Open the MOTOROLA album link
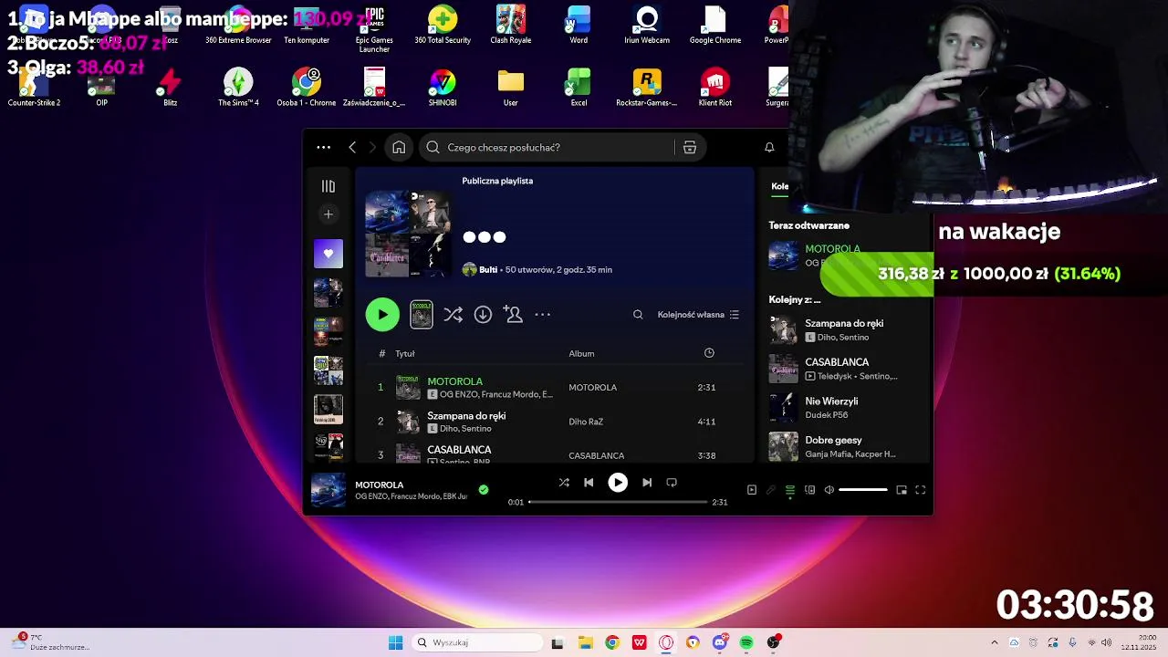 (593, 388)
